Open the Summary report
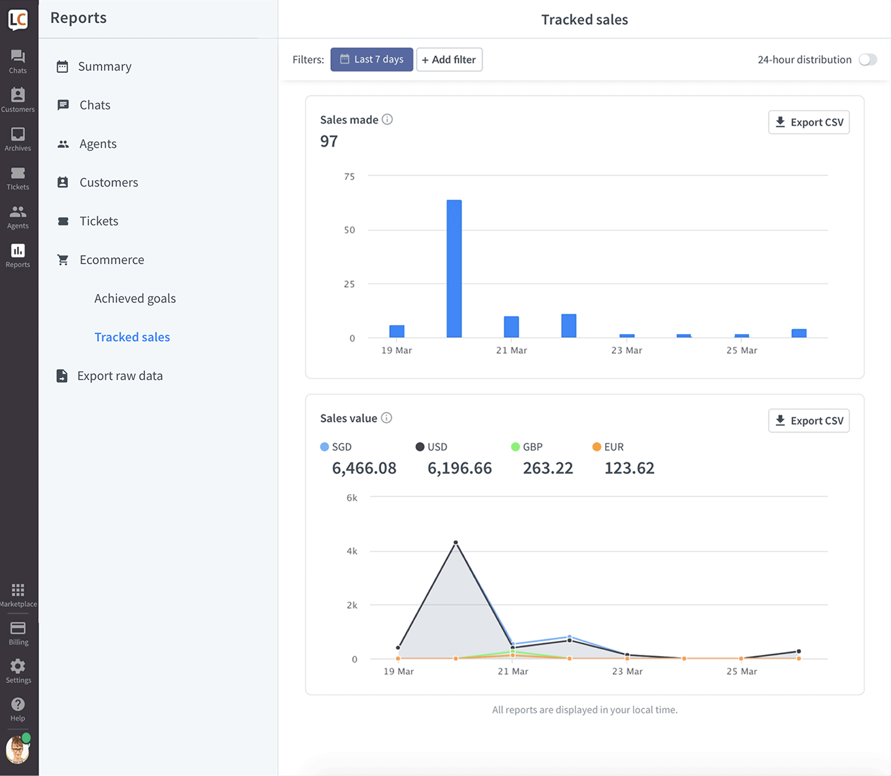 [104, 66]
